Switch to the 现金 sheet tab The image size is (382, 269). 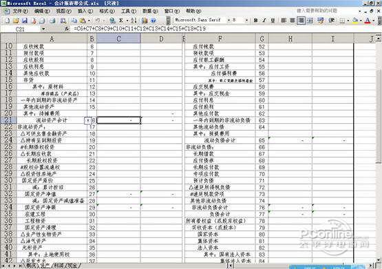[x=72, y=266]
